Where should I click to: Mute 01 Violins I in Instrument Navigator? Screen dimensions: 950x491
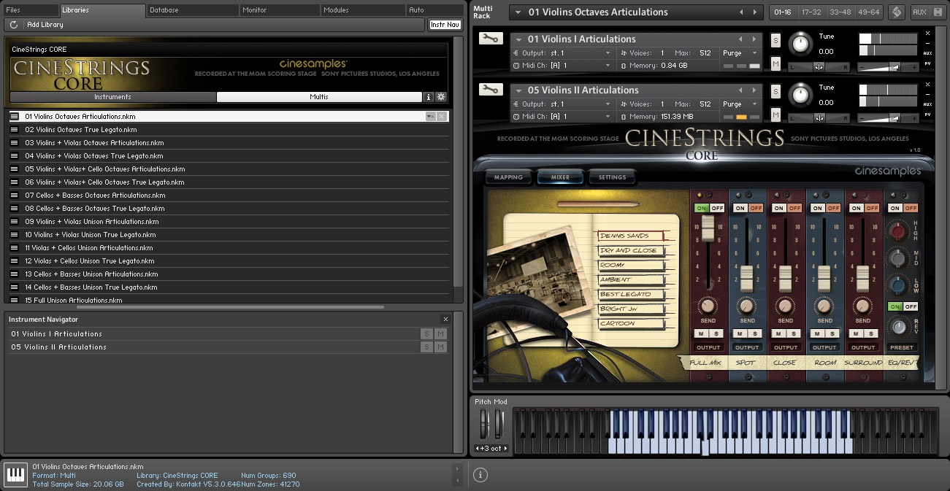click(440, 334)
